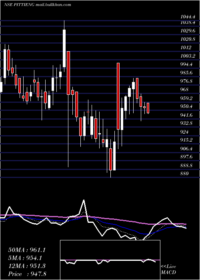Click the 994.4 price axis label

pyautogui.click(x=186, y=64)
